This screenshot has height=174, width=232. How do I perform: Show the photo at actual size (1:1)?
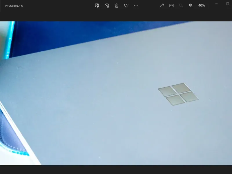[171, 6]
